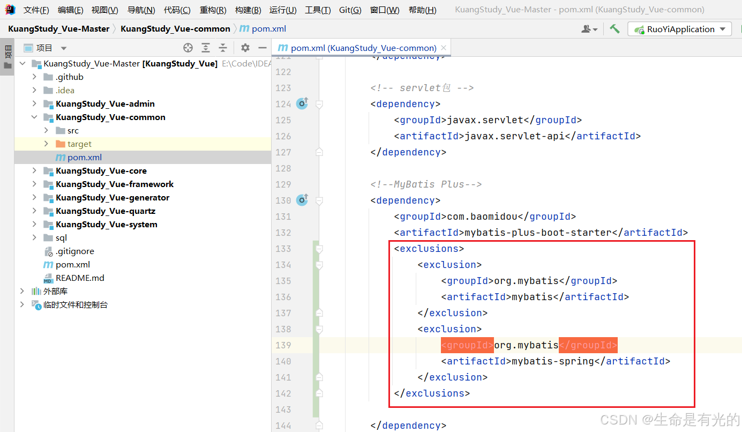The width and height of the screenshot is (742, 432).
Task: Select the target folder row
Action: [143, 144]
